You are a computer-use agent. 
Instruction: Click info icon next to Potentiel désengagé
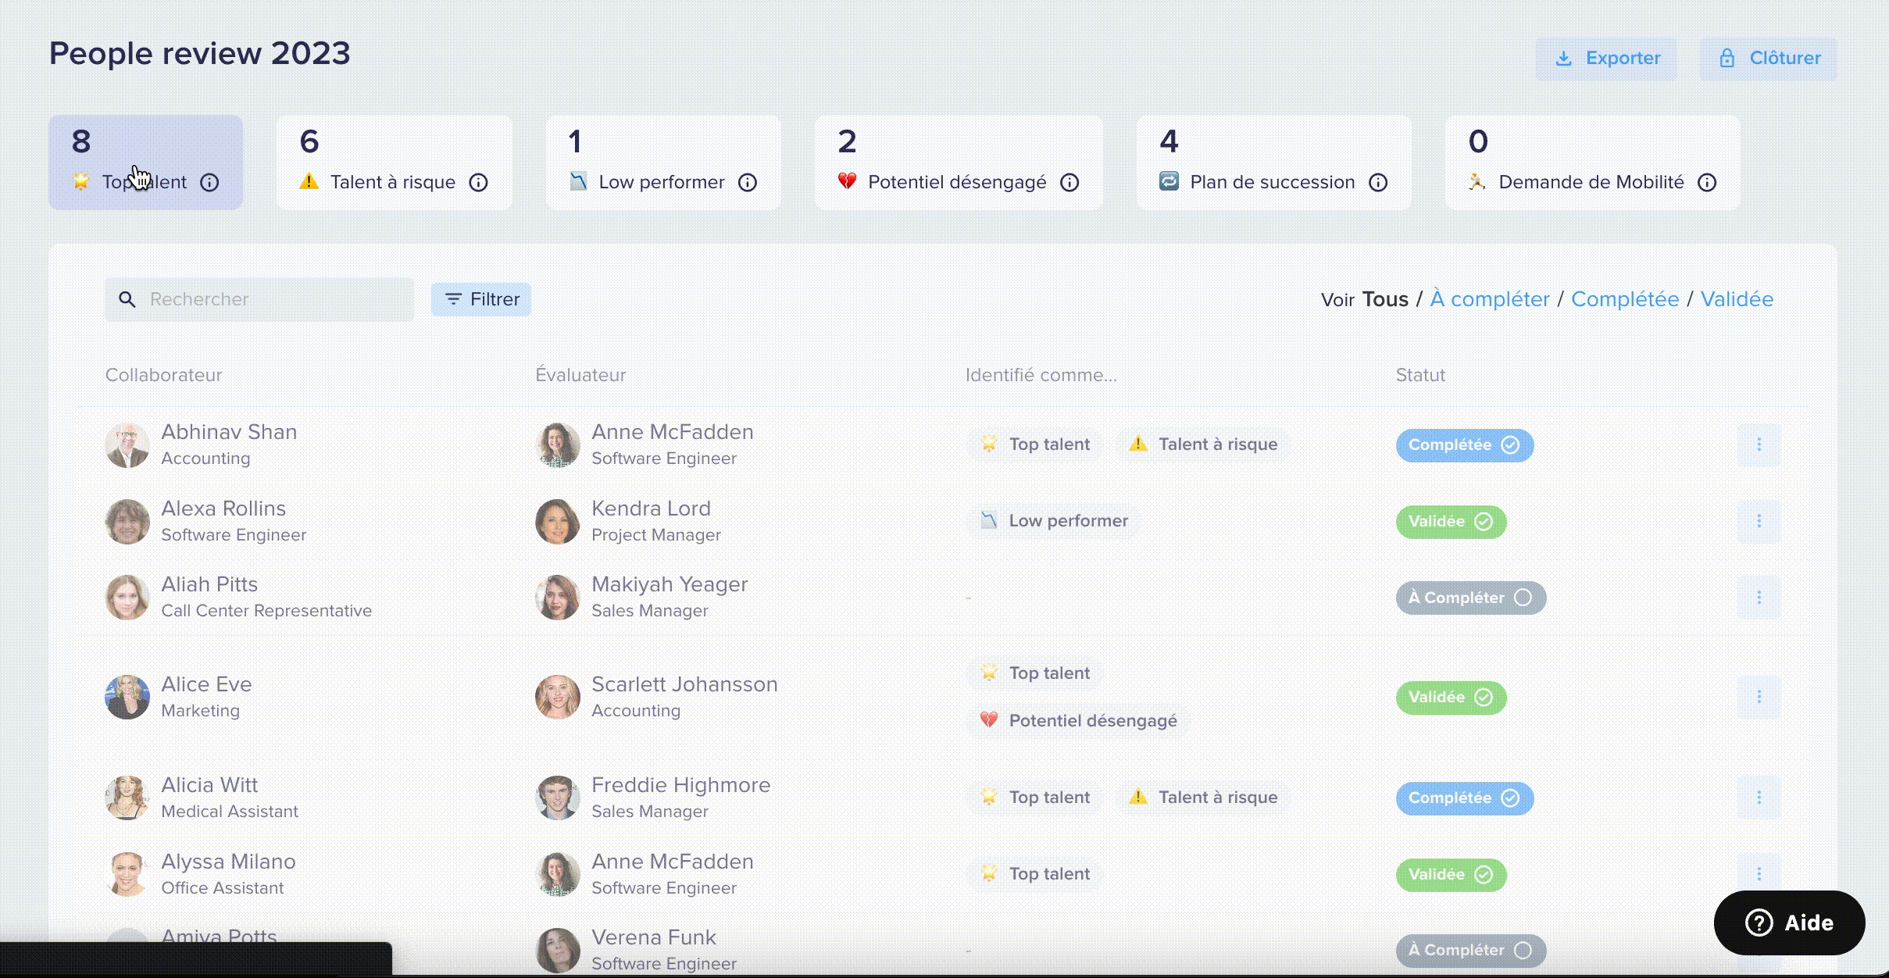pos(1069,182)
